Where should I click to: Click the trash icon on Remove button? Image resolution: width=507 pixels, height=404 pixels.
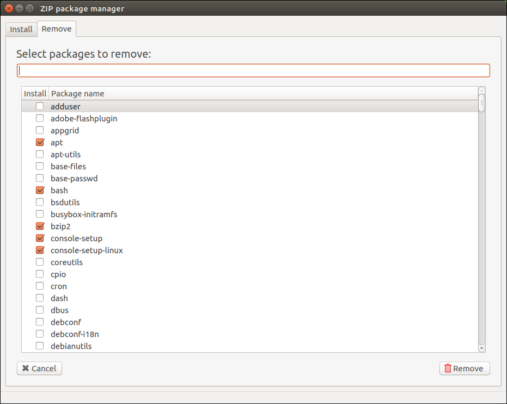pyautogui.click(x=448, y=369)
